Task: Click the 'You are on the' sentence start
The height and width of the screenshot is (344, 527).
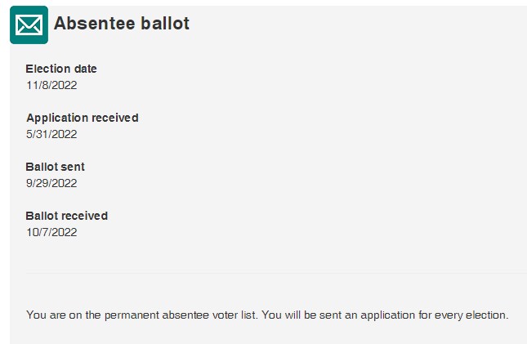Action: pos(63,315)
